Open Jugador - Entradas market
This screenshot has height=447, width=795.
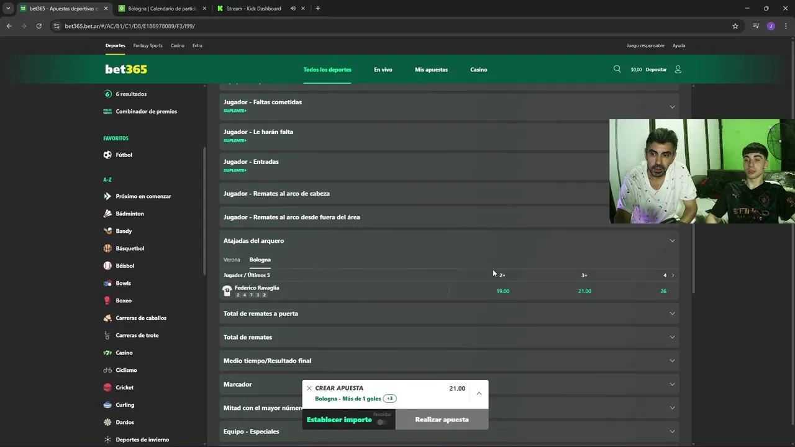(x=449, y=165)
